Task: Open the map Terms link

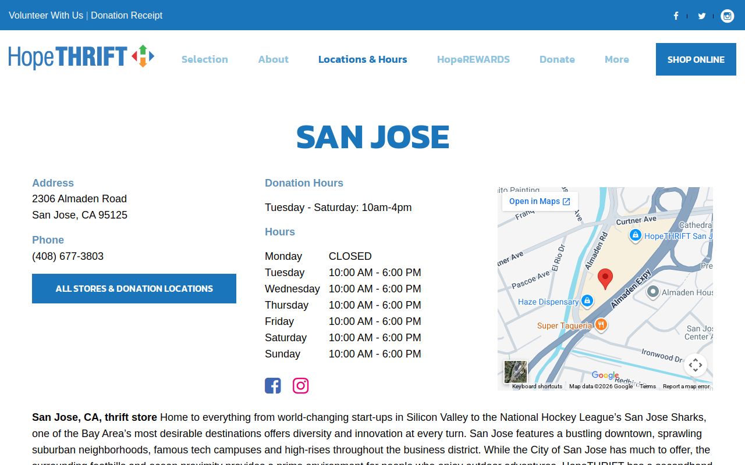Action: coord(648,387)
